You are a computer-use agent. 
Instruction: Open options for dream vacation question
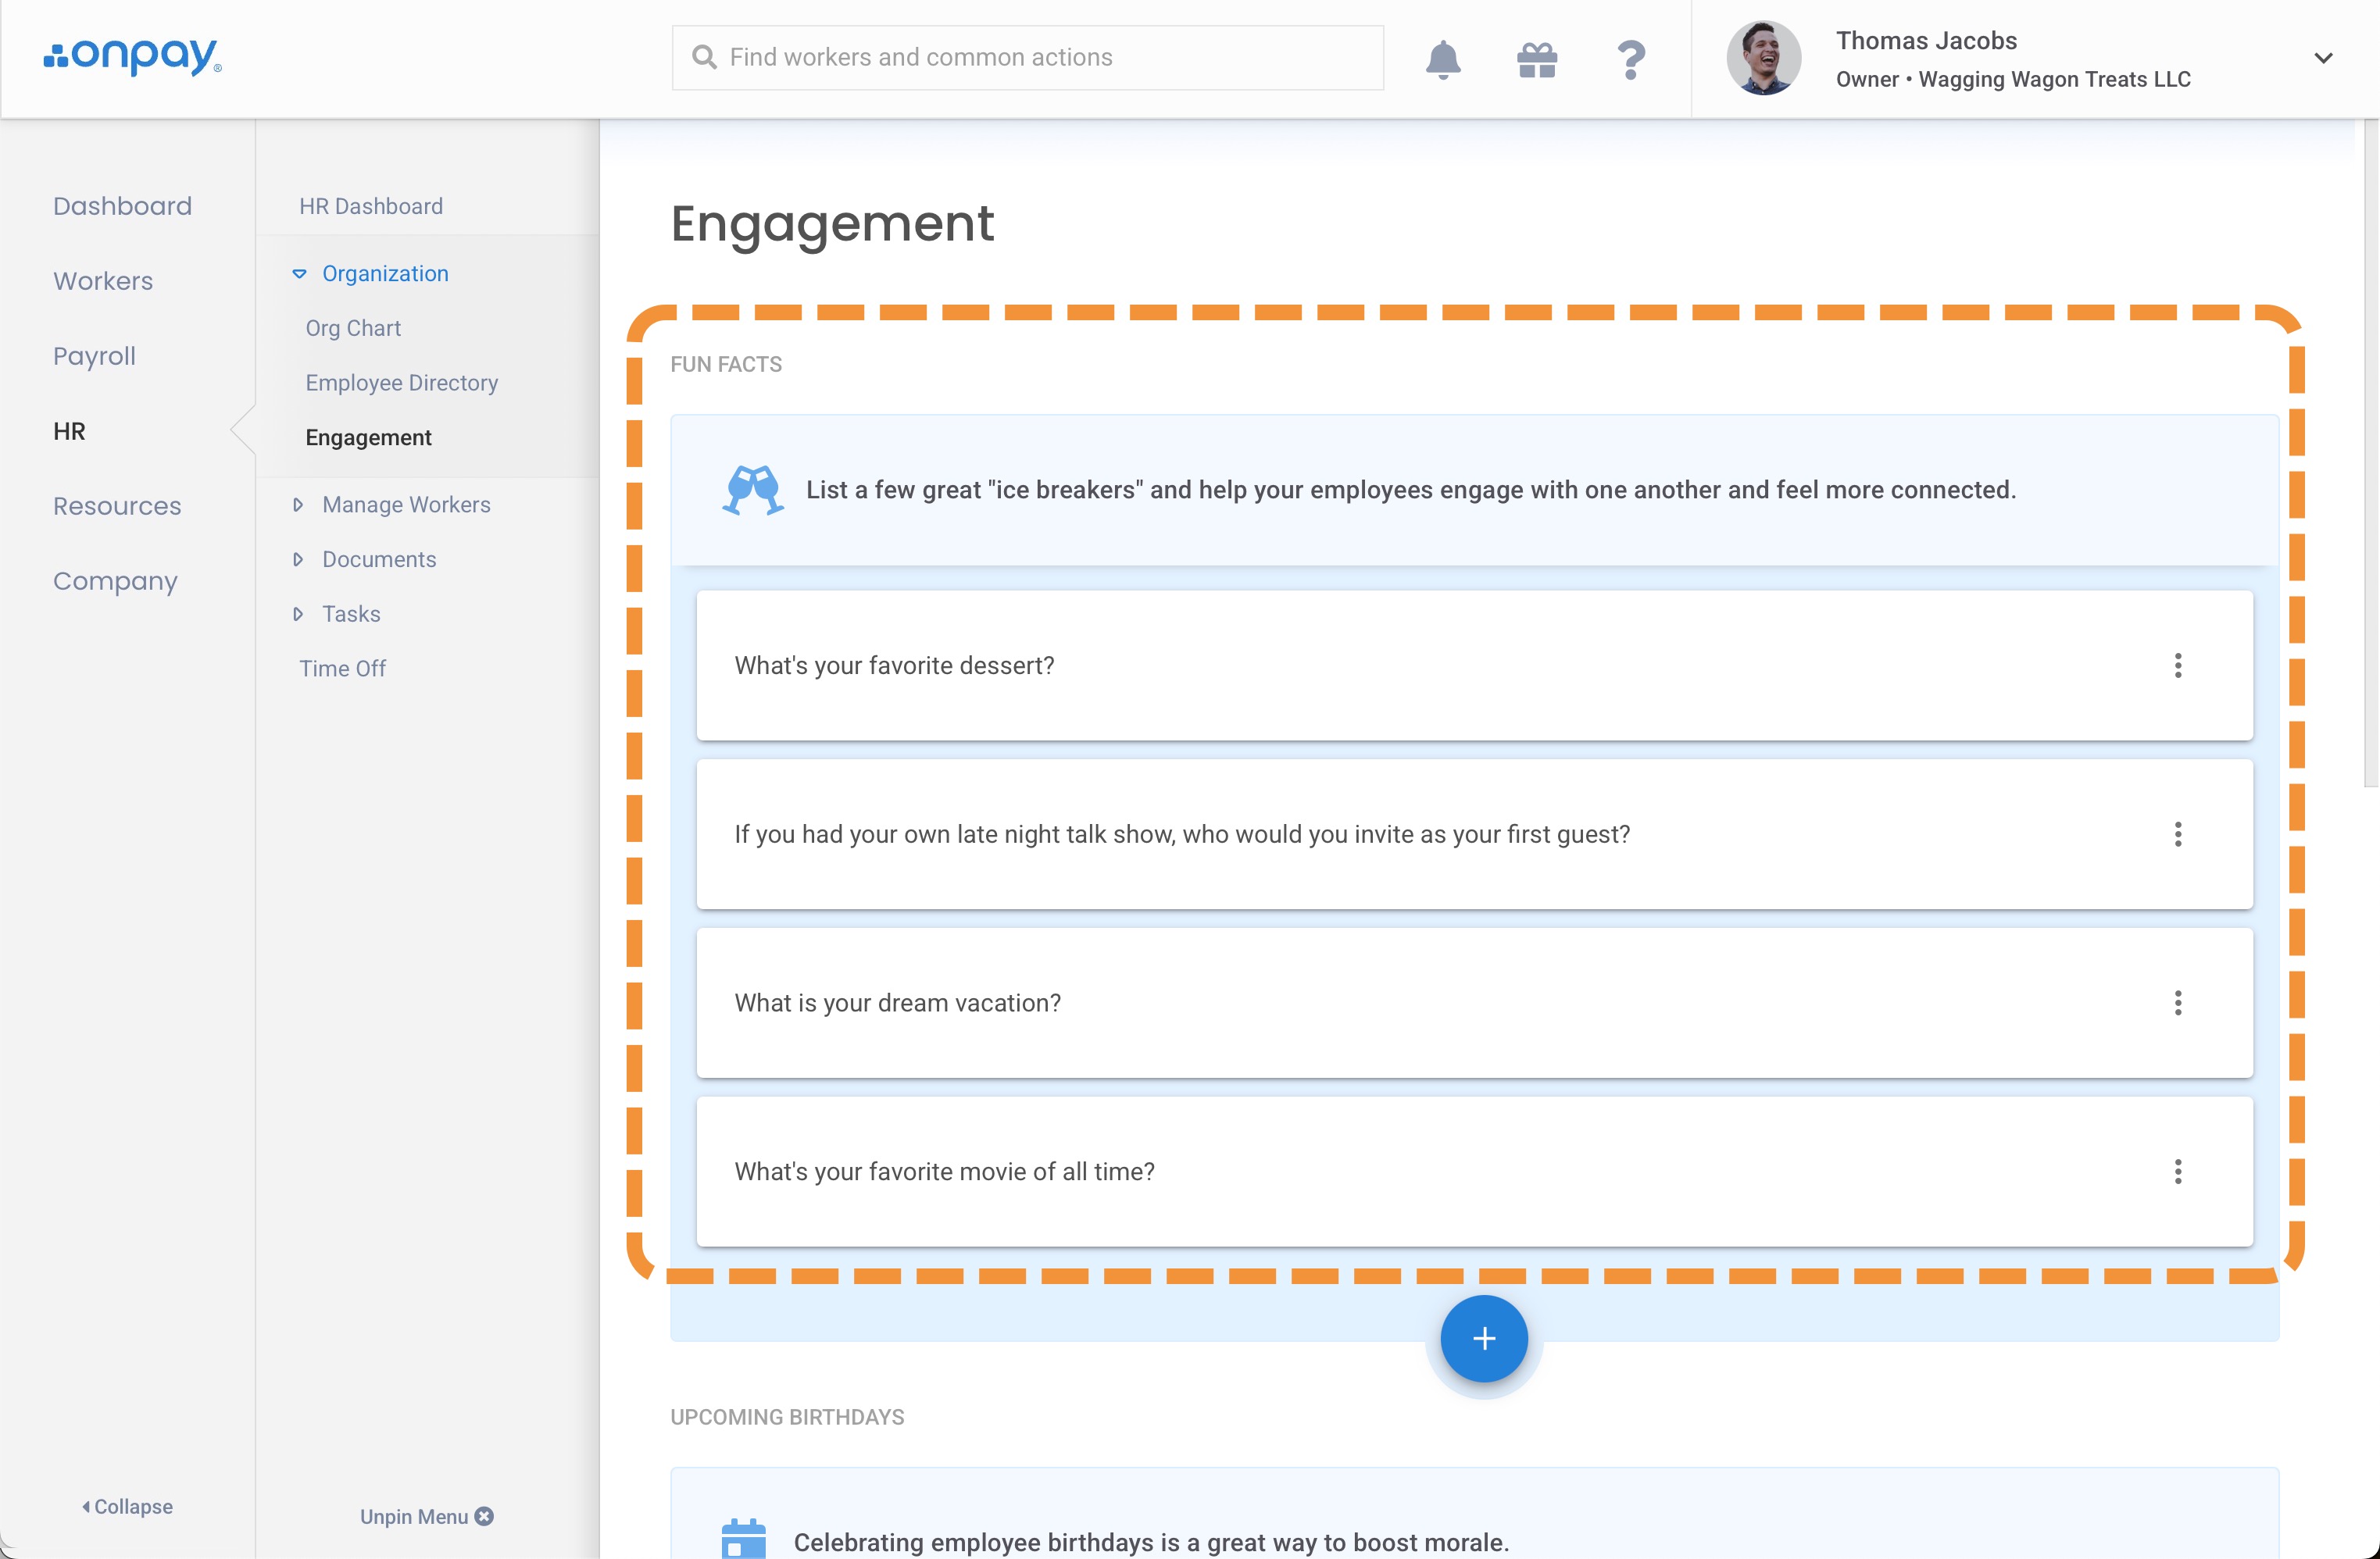[x=2177, y=1004]
